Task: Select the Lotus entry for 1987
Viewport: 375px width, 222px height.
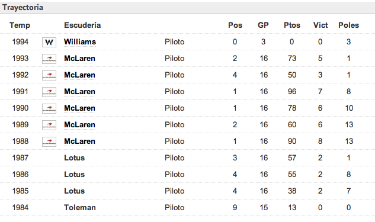Action: (75, 157)
